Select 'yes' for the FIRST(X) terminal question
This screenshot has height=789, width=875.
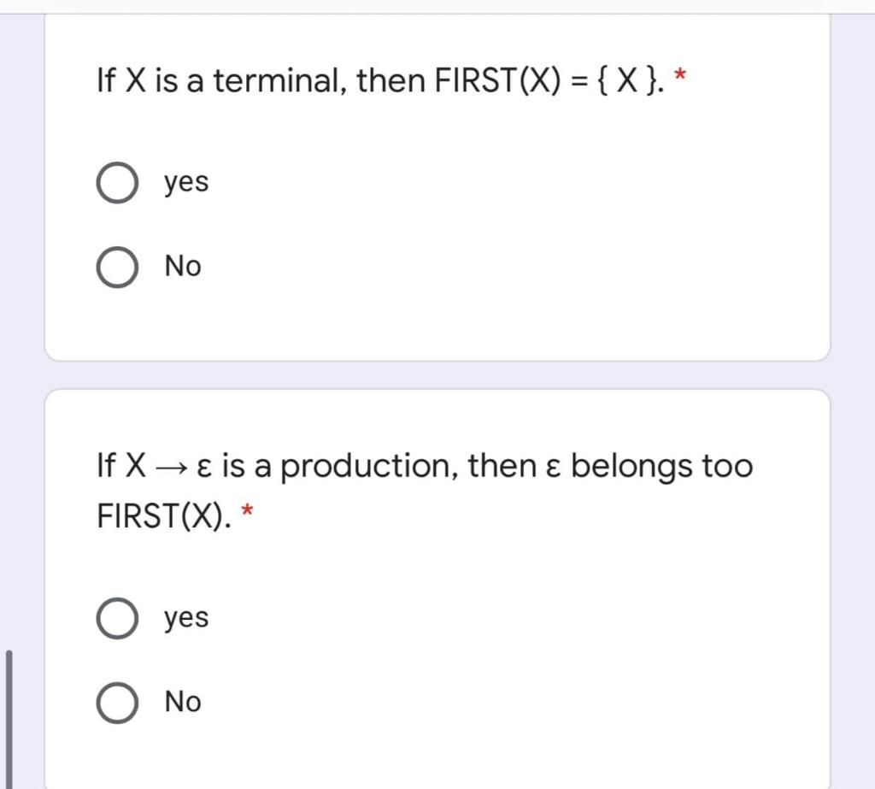(117, 181)
